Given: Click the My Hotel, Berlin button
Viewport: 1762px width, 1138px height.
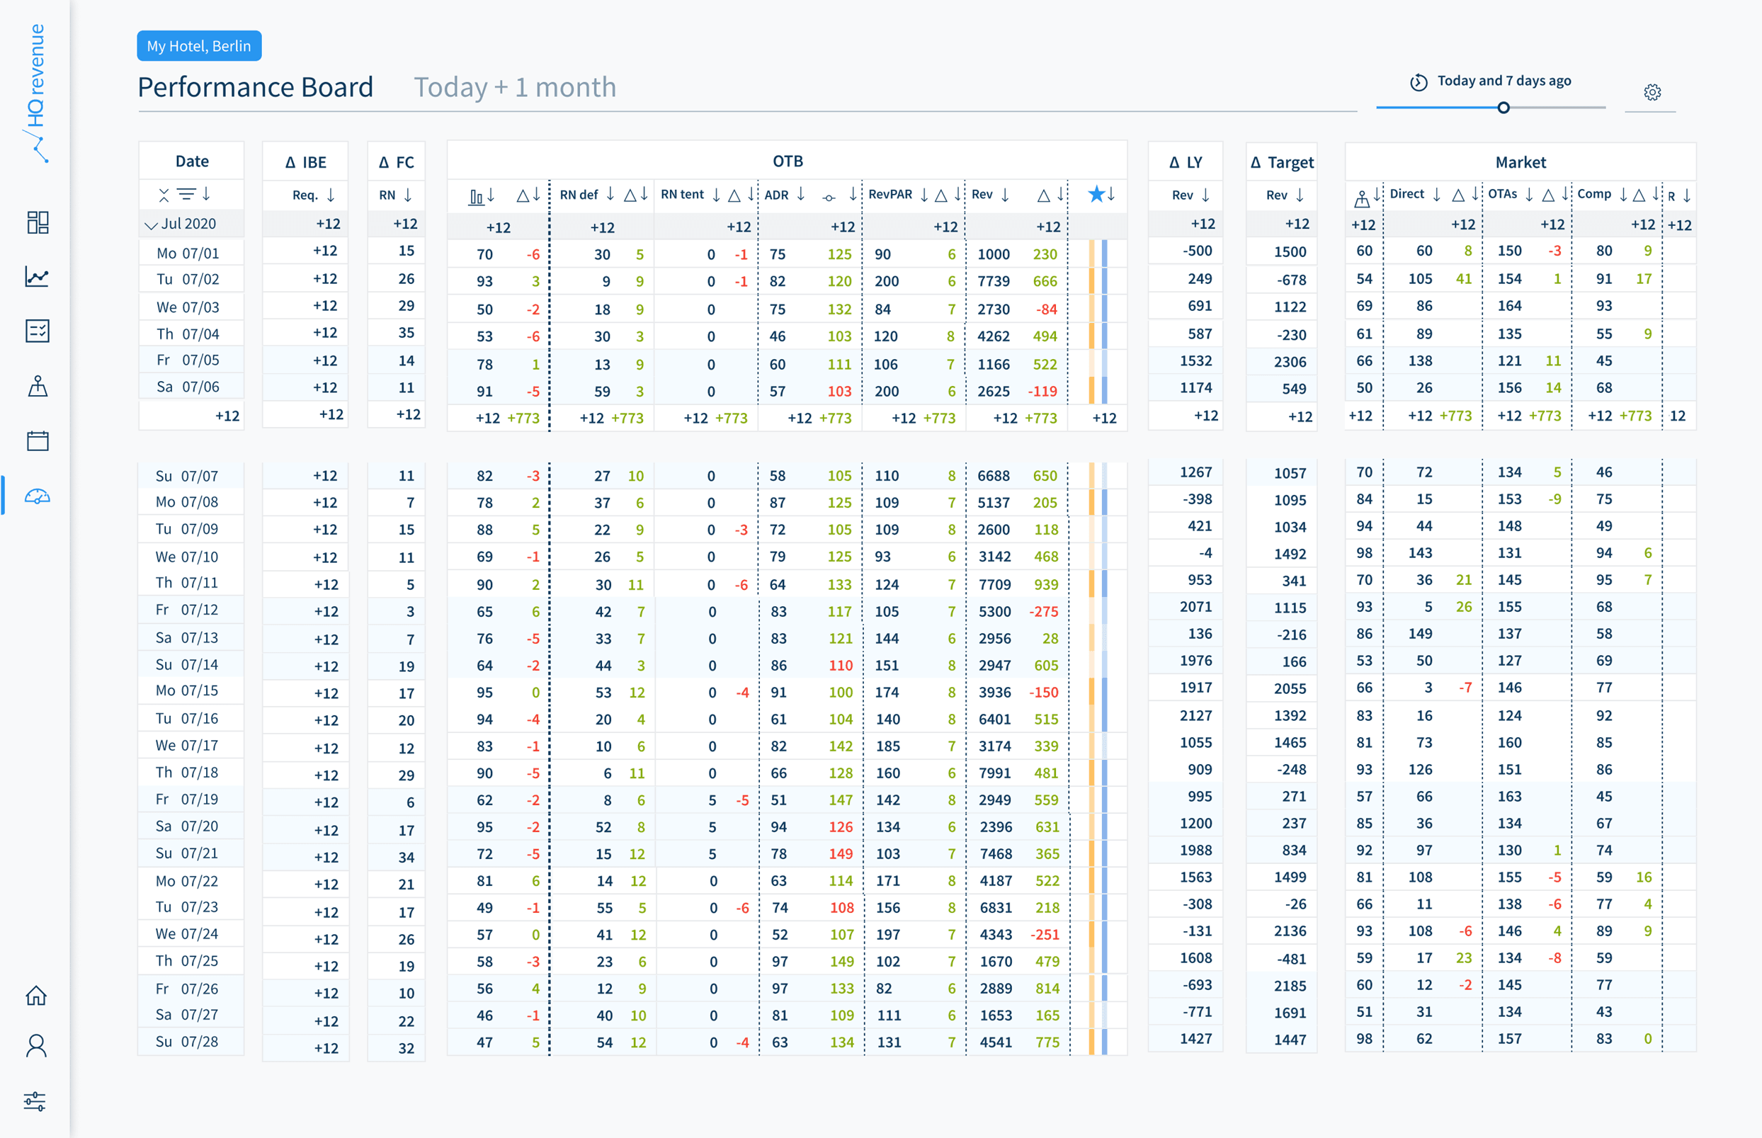Looking at the screenshot, I should coord(198,45).
